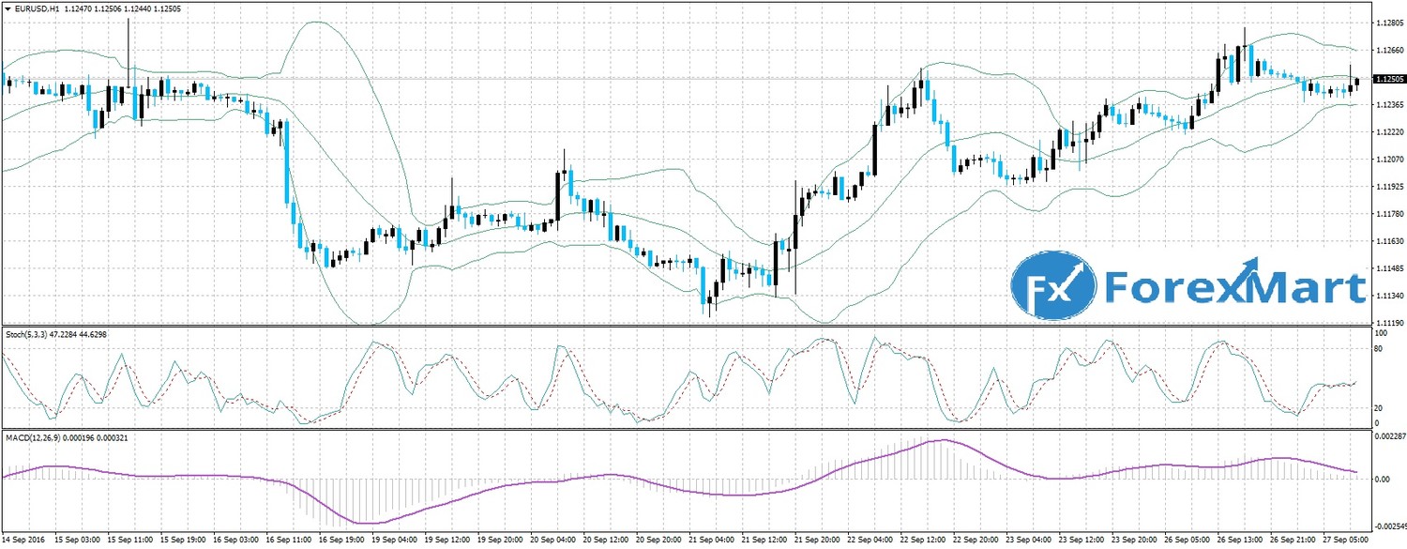The image size is (1407, 549).
Task: Click the 1.12805 level on price scale
Action: tap(1386, 22)
